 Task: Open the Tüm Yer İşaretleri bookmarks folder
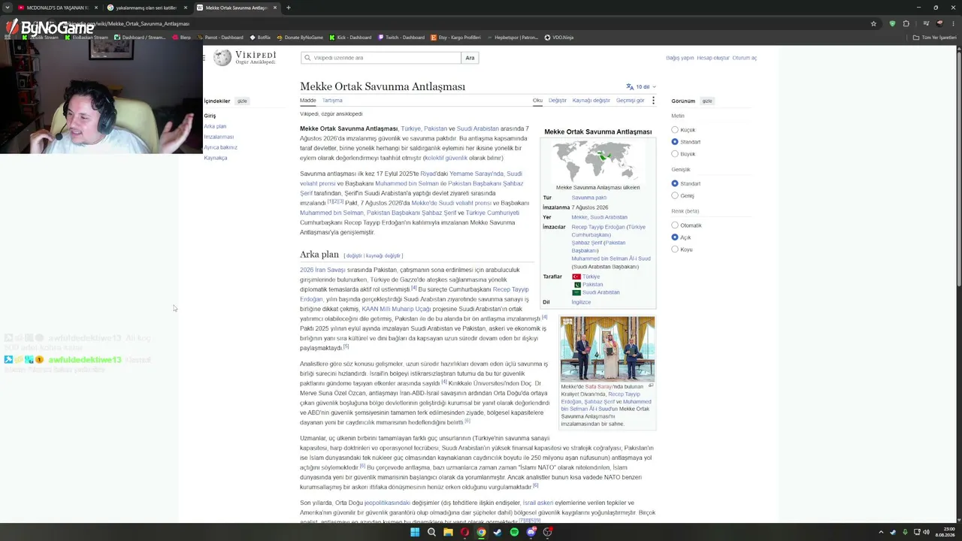click(935, 37)
